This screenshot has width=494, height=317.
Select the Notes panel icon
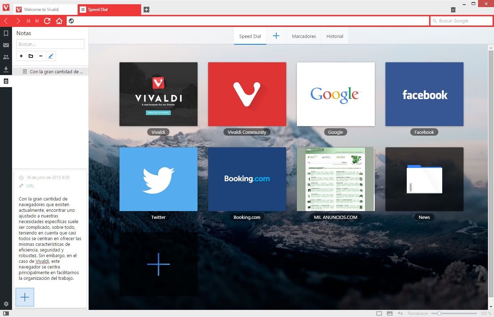pos(6,81)
